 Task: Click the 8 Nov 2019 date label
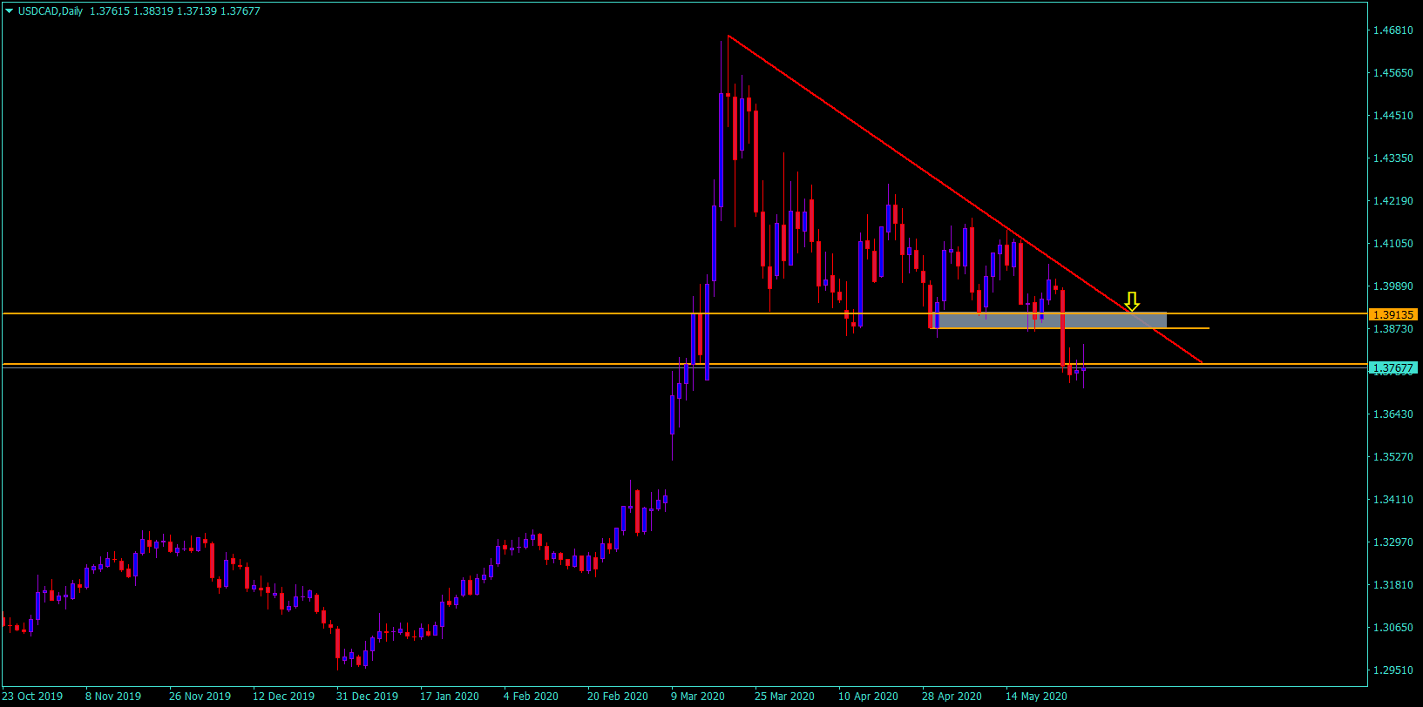[113, 696]
